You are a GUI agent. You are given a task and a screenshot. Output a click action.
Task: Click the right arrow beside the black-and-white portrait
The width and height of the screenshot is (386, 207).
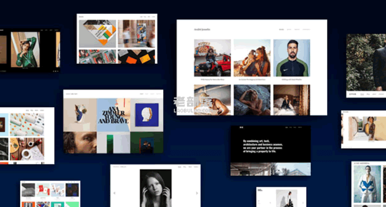coord(197,193)
